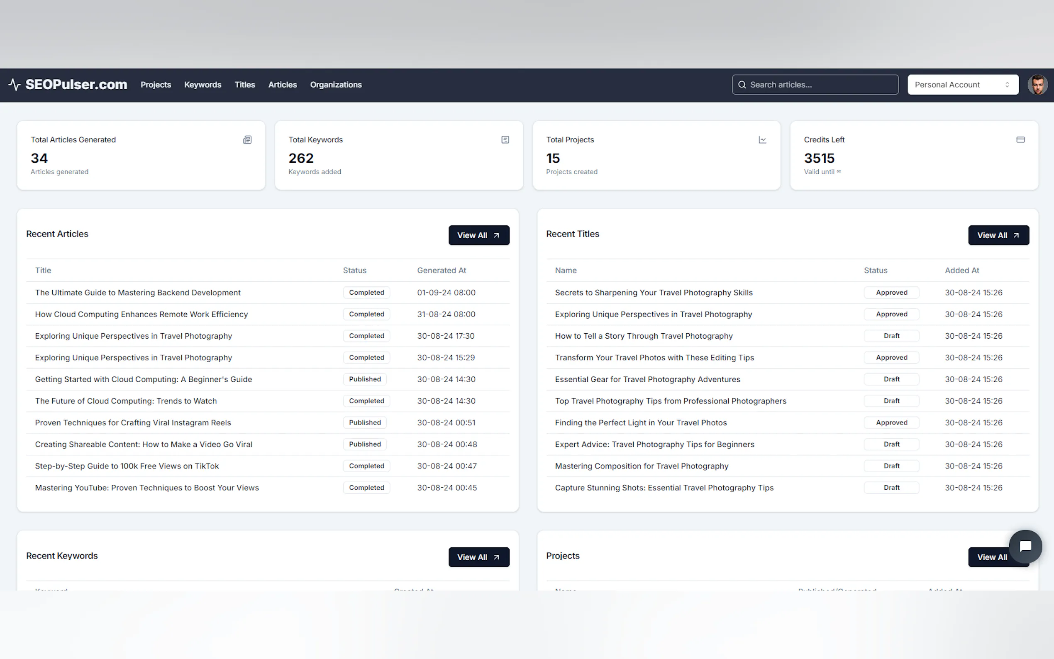Click the Credits Left card icon

1020,140
